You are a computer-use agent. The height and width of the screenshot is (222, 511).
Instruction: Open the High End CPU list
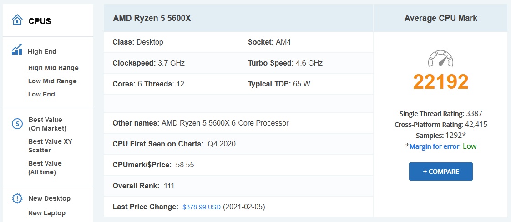pyautogui.click(x=42, y=51)
